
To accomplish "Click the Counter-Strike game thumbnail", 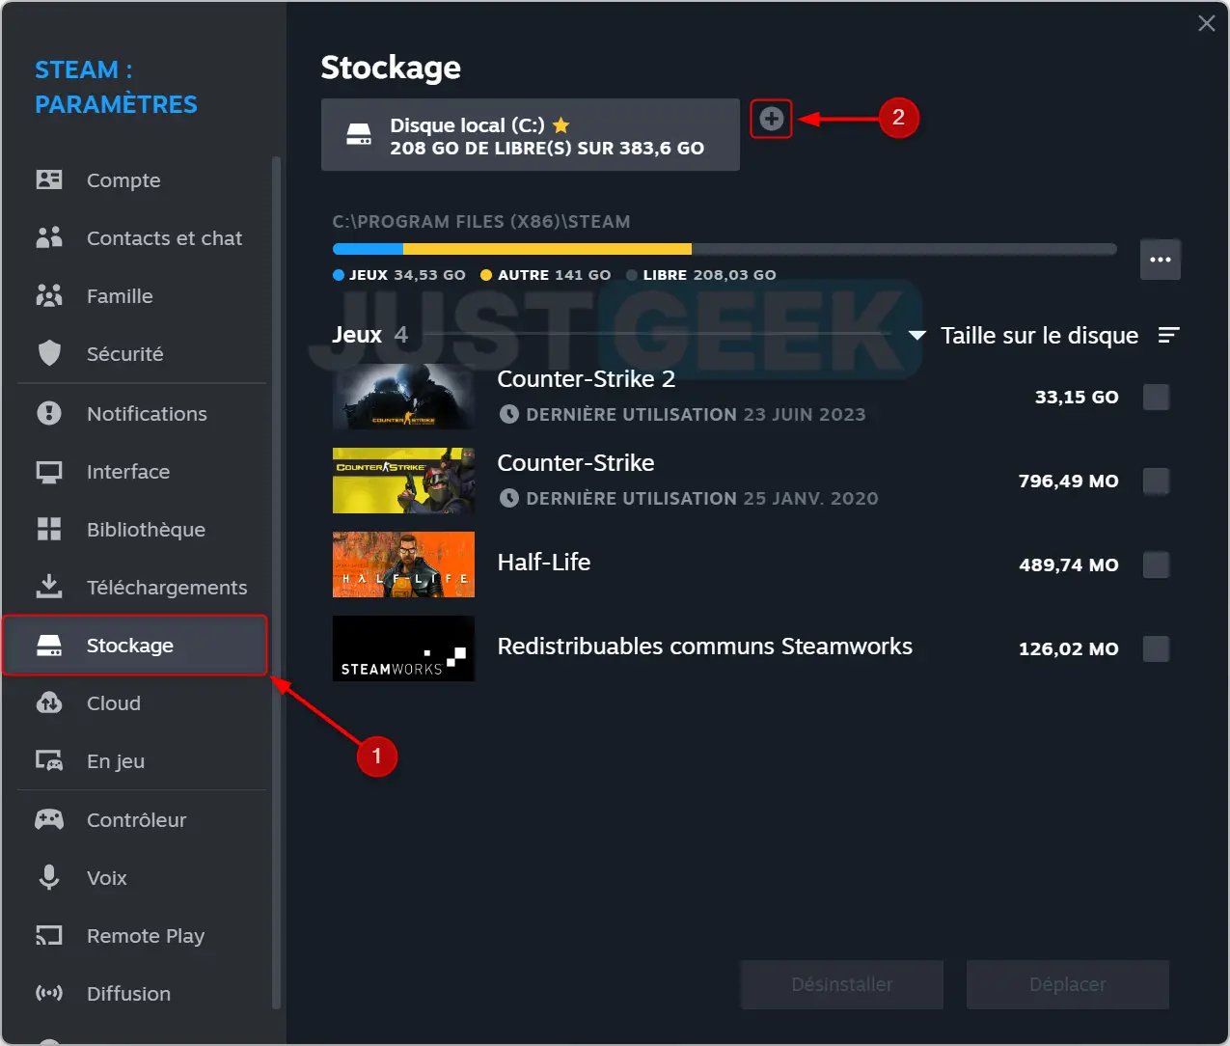I will [403, 481].
